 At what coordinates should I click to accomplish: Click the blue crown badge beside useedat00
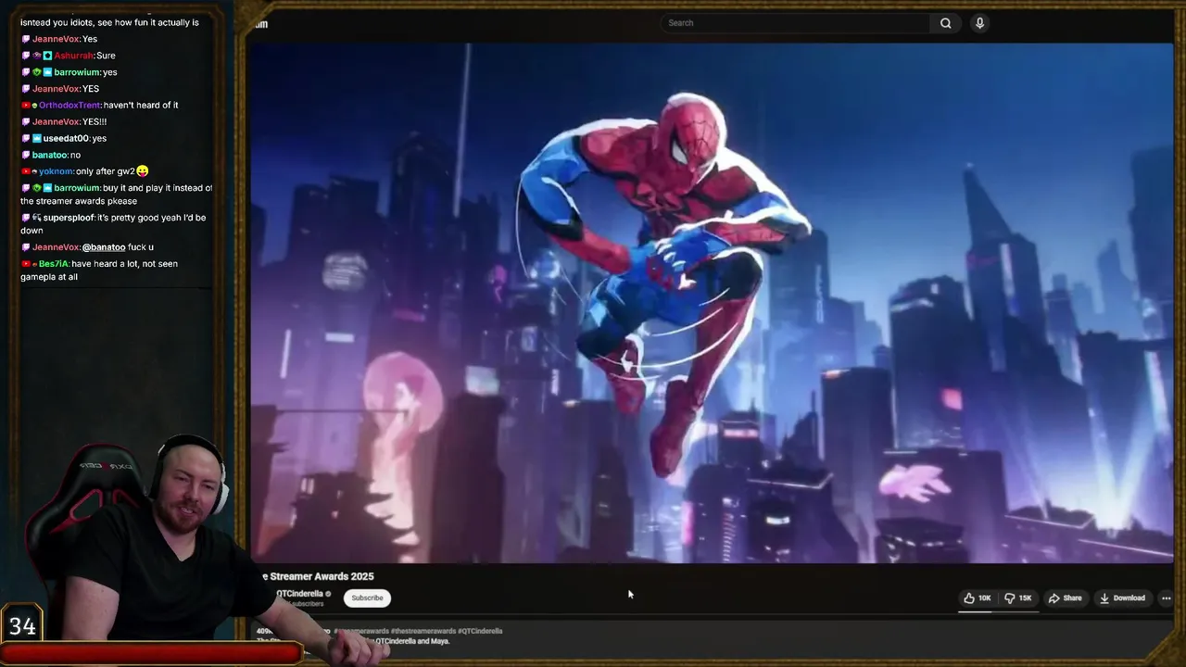point(36,139)
